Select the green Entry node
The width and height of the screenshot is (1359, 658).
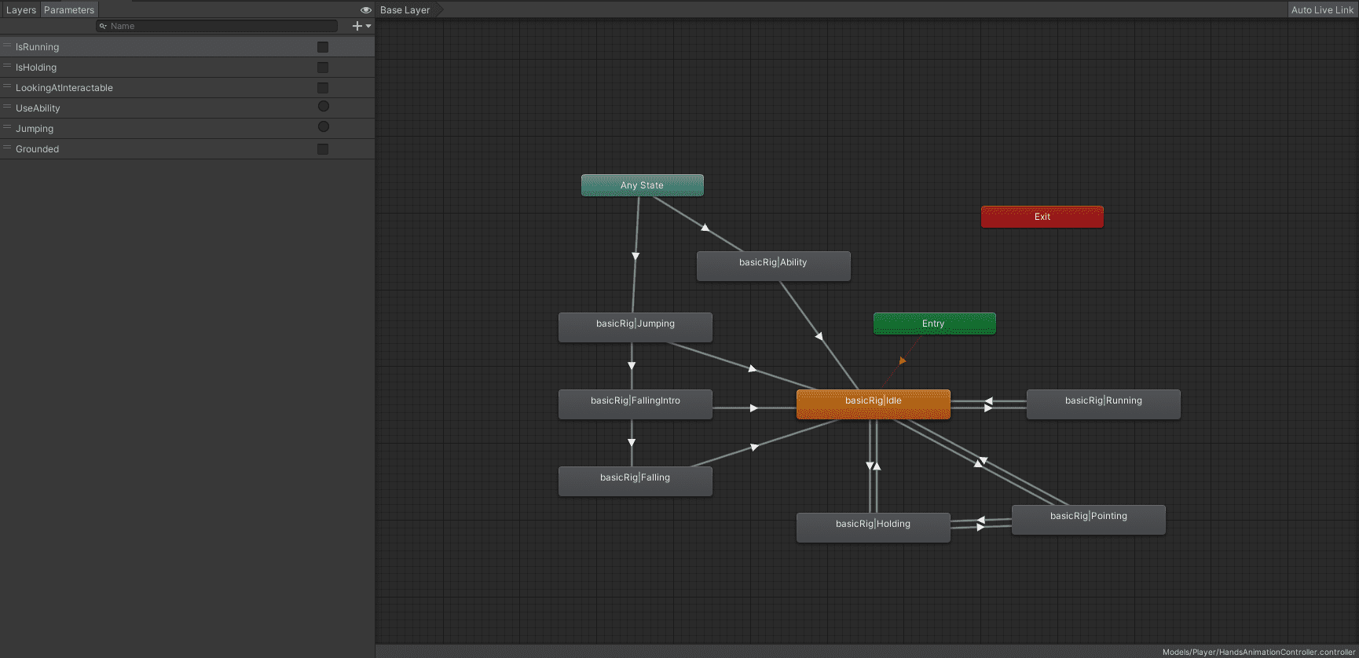(934, 324)
